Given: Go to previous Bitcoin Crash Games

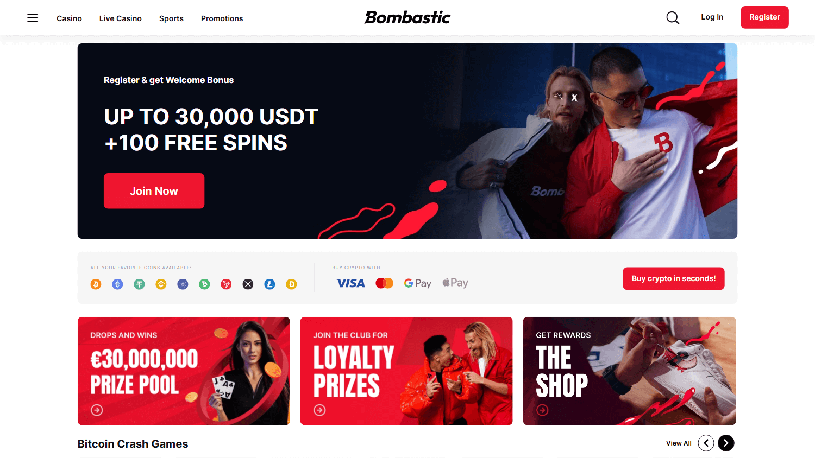Looking at the screenshot, I should pyautogui.click(x=706, y=443).
